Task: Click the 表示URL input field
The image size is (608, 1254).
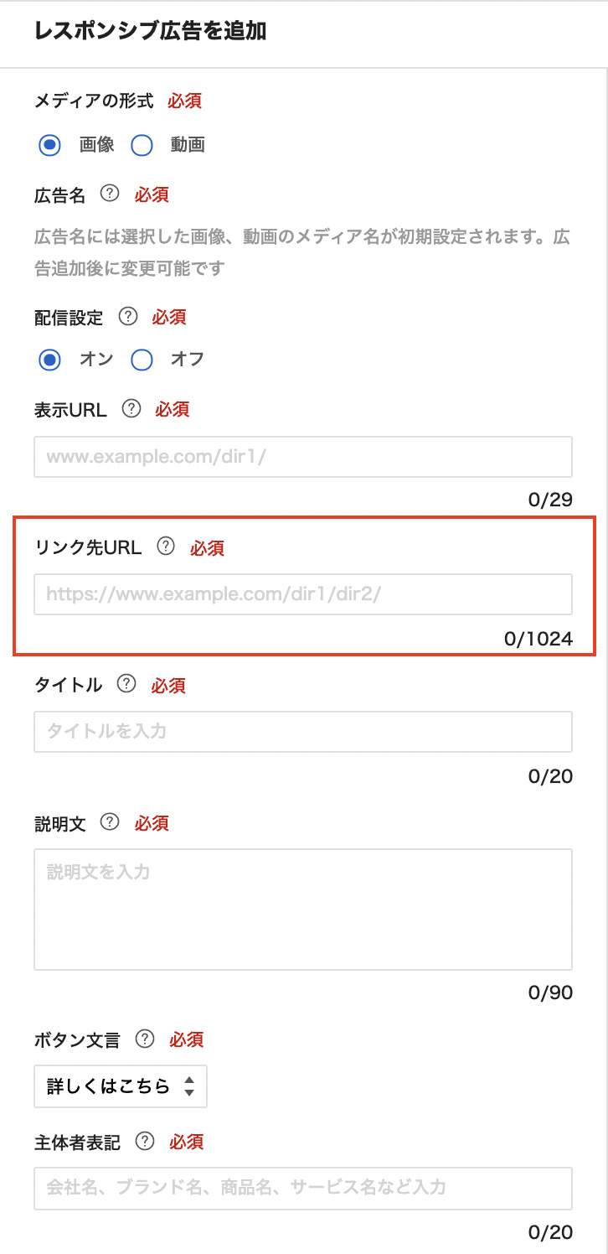Action: tap(303, 457)
